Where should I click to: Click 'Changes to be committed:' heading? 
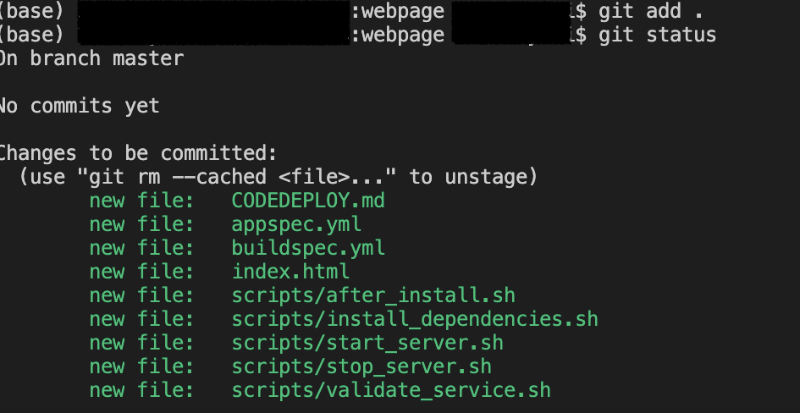click(x=138, y=153)
